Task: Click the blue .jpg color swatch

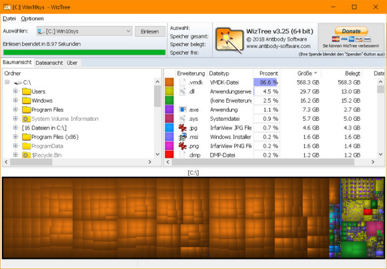Action: pyautogui.click(x=169, y=127)
